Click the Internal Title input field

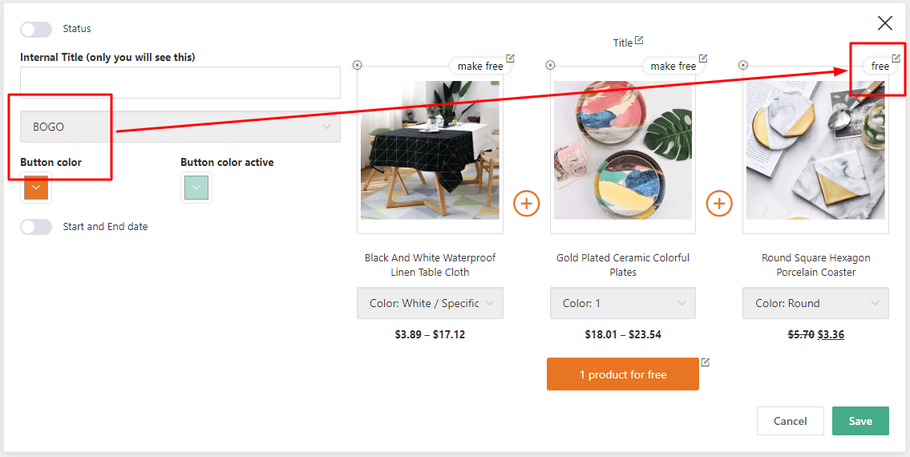(x=180, y=83)
